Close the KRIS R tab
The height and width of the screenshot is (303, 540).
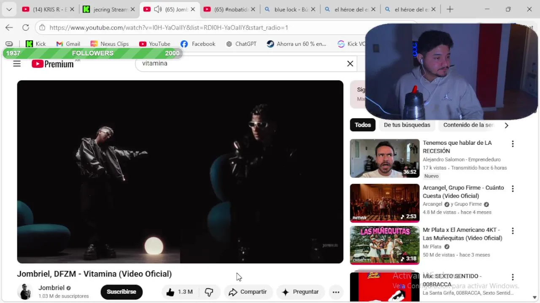pyautogui.click(x=72, y=9)
